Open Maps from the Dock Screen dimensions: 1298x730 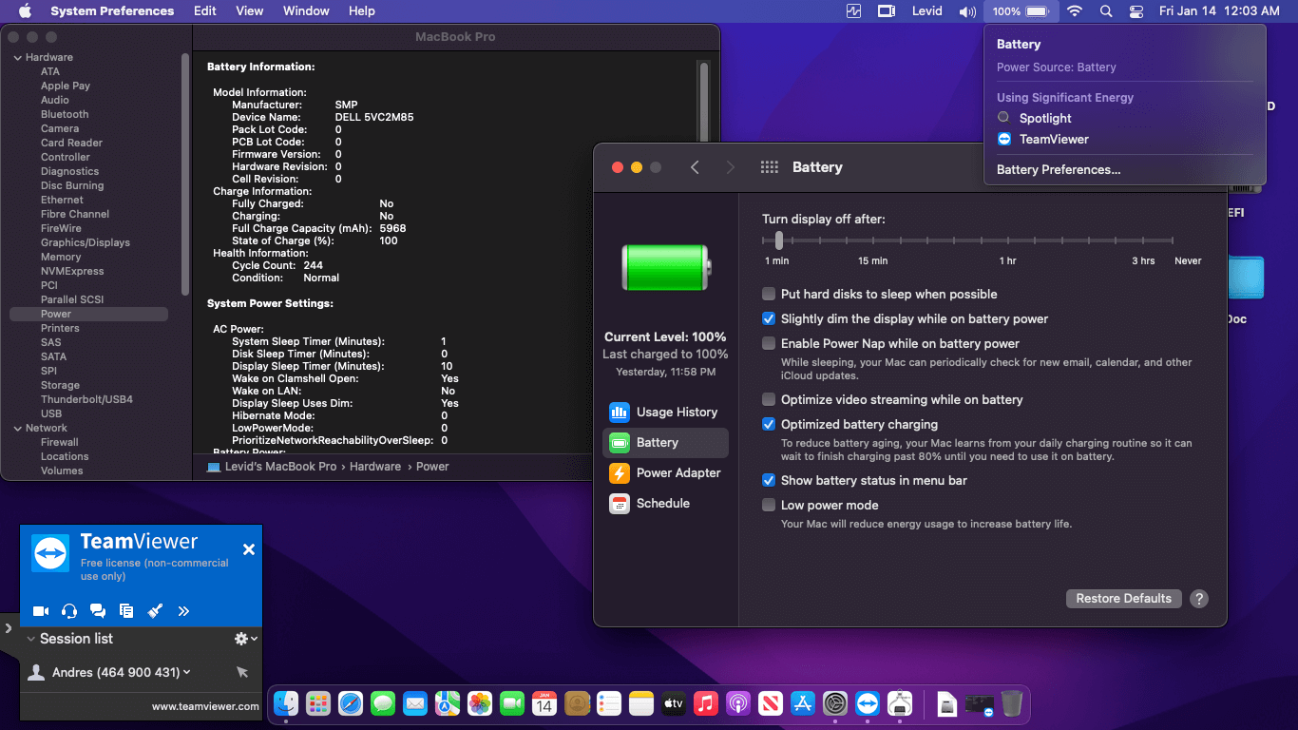(448, 703)
